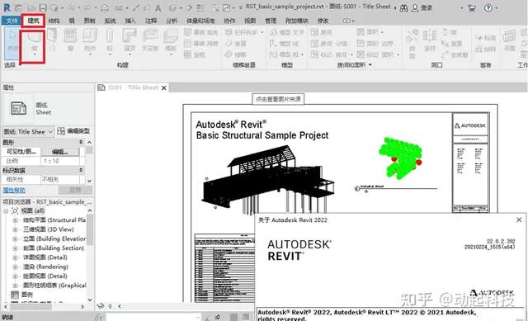Close the S001 - Title Sheet view tab
Image resolution: width=528 pixels, height=321 pixels.
(164, 88)
